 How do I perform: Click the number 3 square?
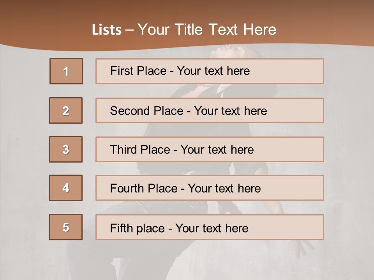66,149
